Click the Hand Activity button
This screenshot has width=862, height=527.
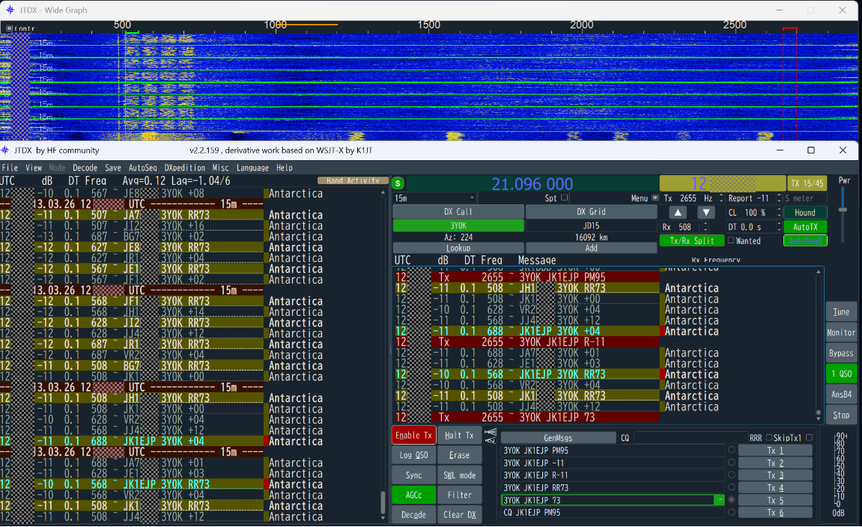(x=353, y=180)
